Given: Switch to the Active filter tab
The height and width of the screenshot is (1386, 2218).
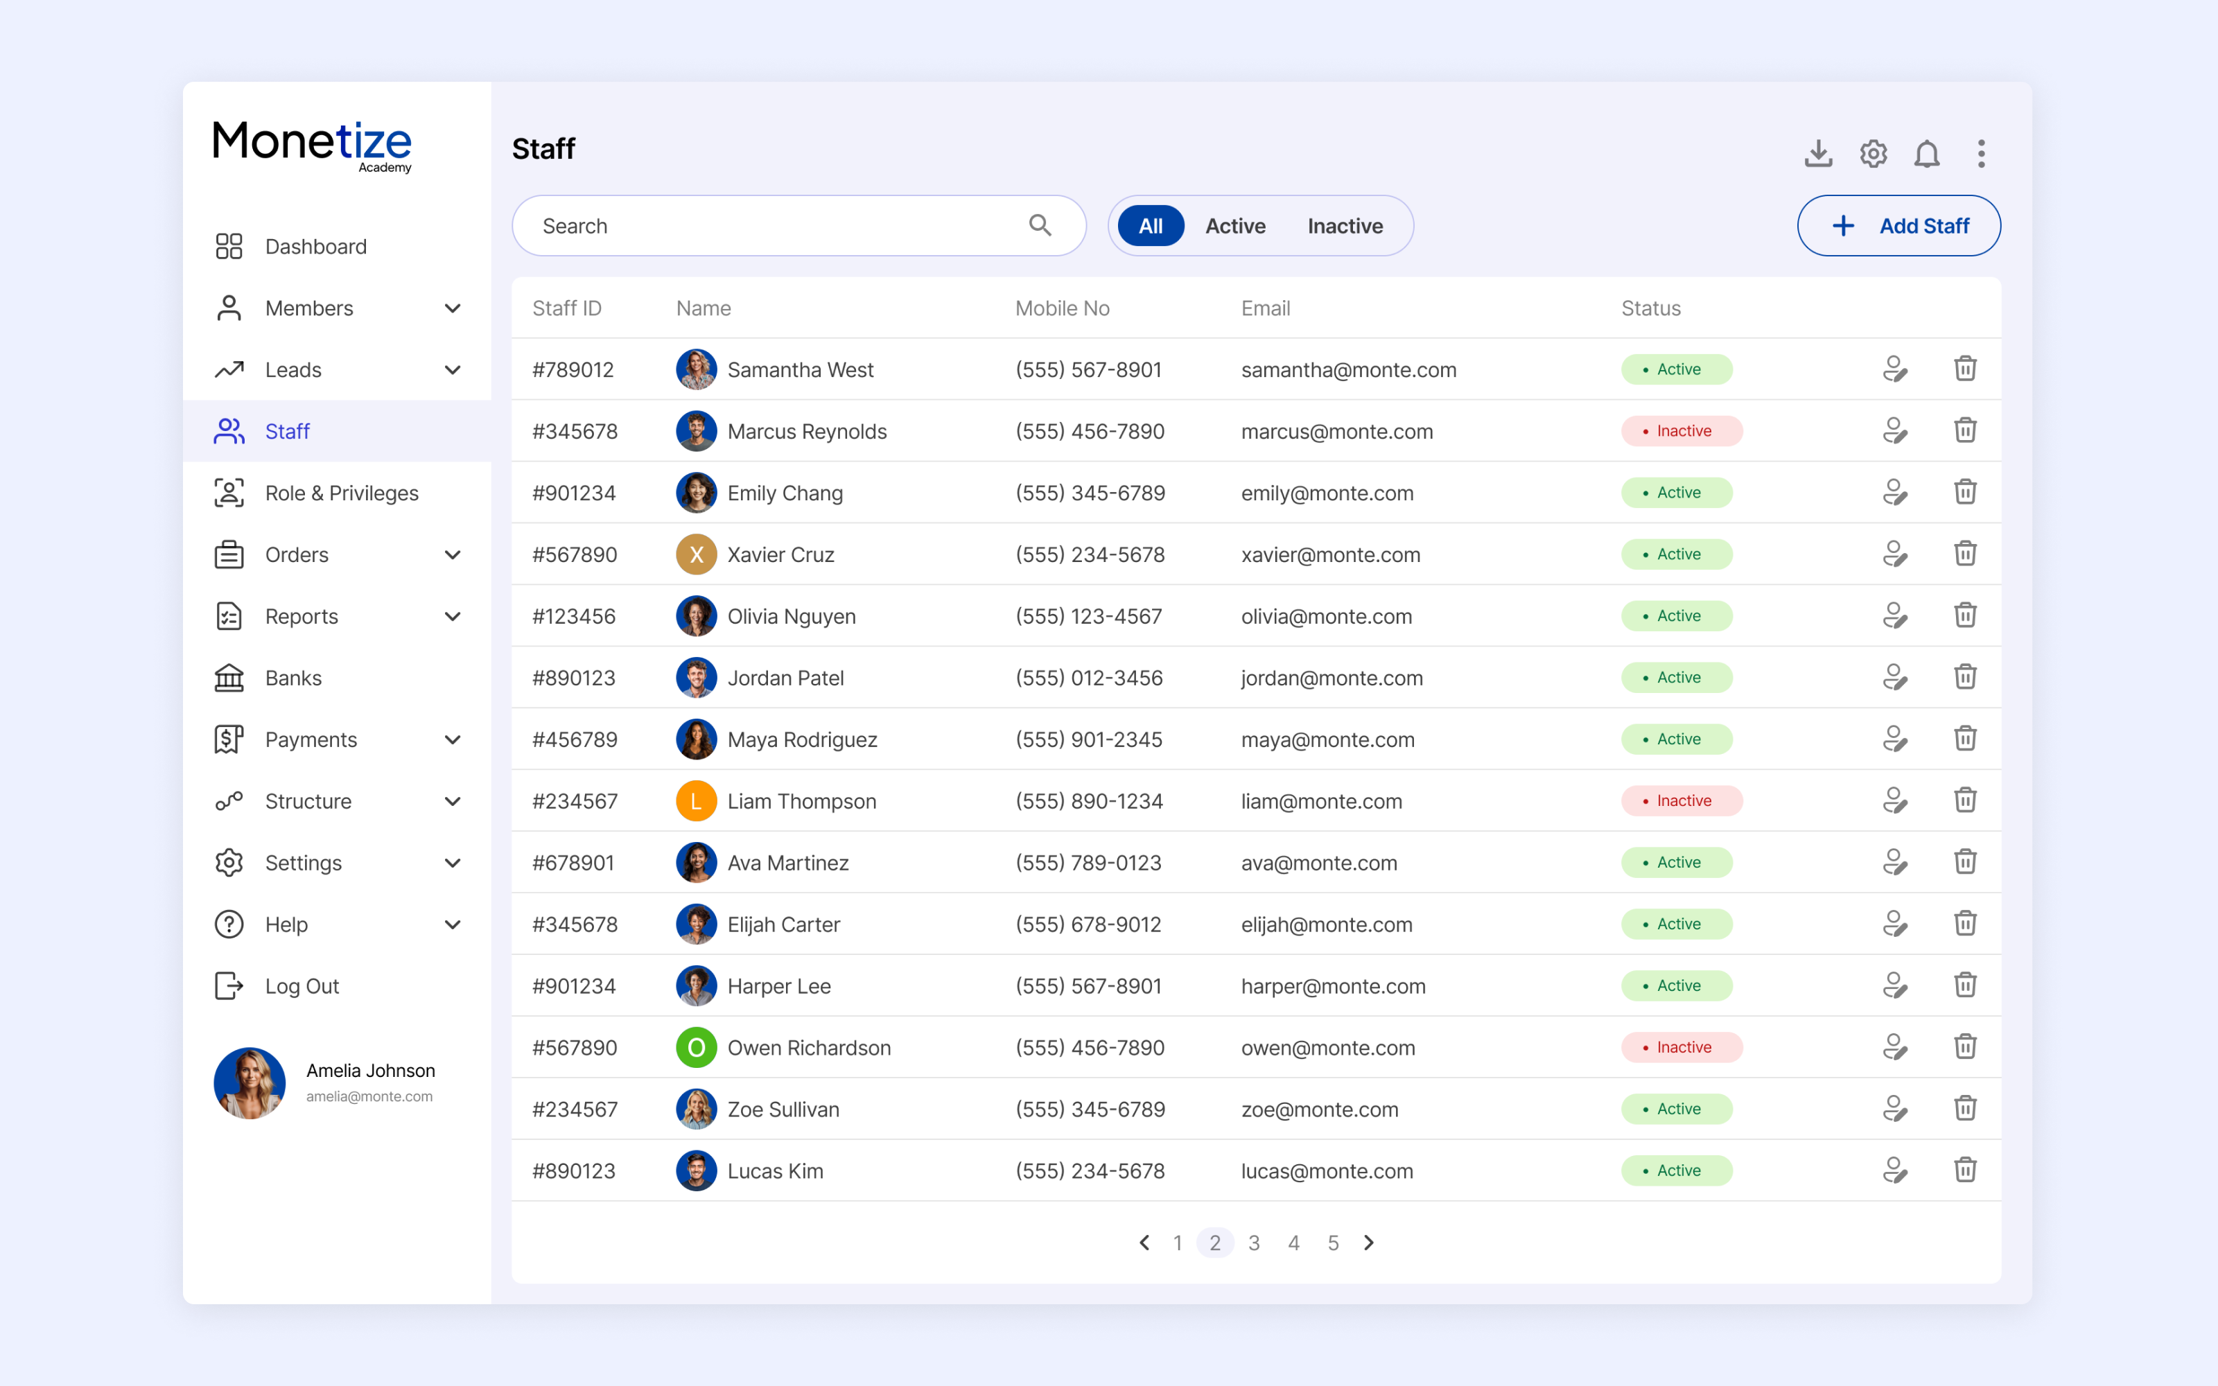Looking at the screenshot, I should (1234, 225).
